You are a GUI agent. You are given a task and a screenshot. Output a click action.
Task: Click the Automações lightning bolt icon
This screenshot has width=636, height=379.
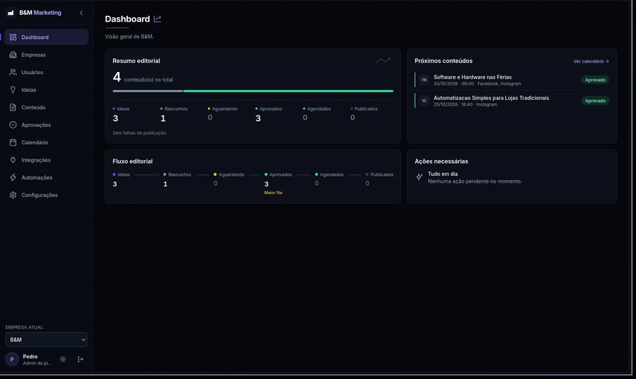tap(13, 177)
